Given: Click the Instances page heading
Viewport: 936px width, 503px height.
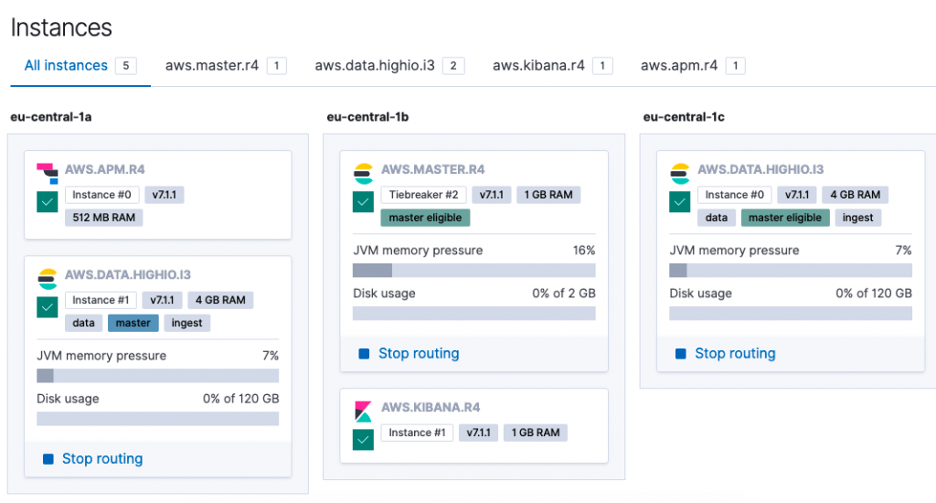Looking at the screenshot, I should click(x=61, y=27).
